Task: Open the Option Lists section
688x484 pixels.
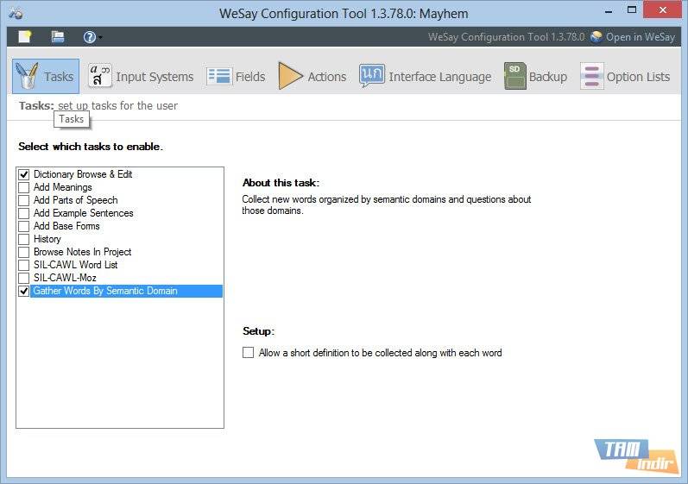Action: coord(625,77)
